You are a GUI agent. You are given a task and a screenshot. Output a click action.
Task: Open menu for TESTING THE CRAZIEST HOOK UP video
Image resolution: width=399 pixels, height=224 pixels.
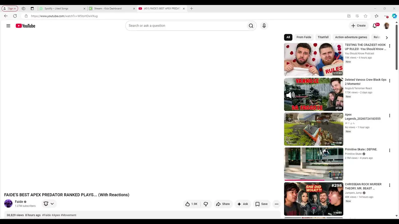point(389,46)
